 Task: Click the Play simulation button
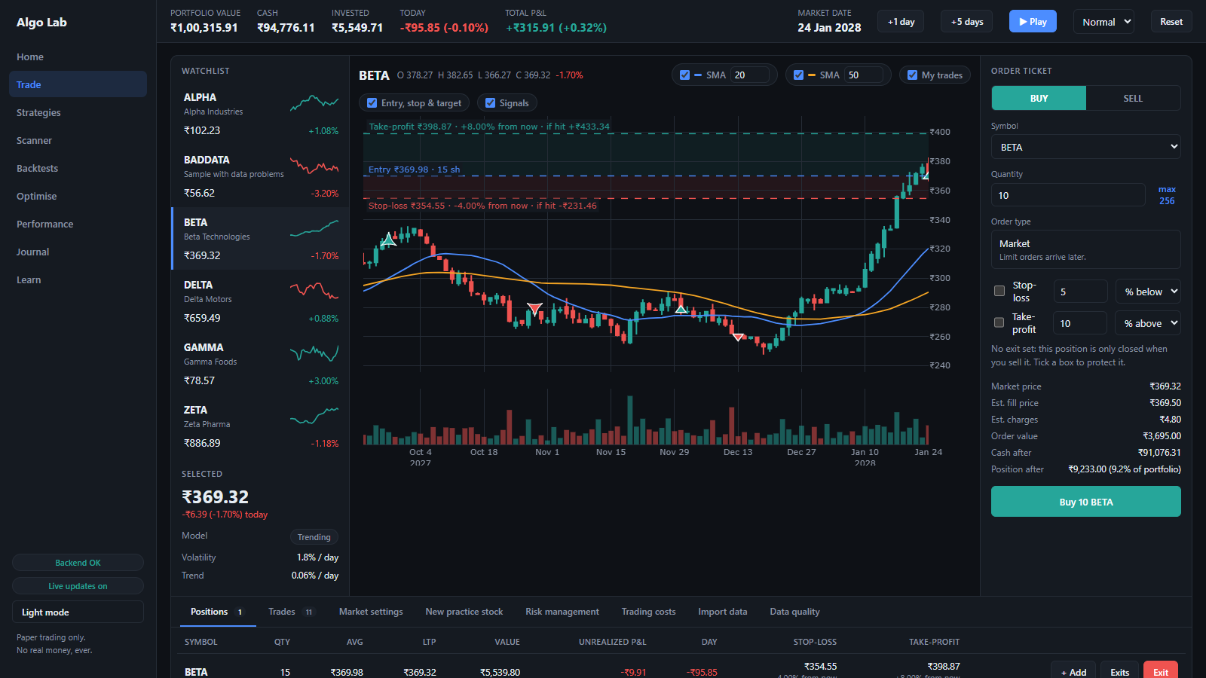(1033, 21)
